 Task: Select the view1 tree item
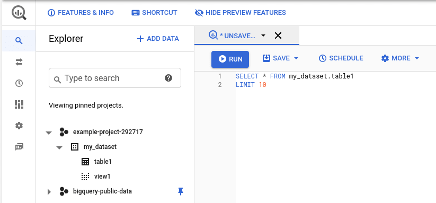pyautogui.click(x=102, y=176)
